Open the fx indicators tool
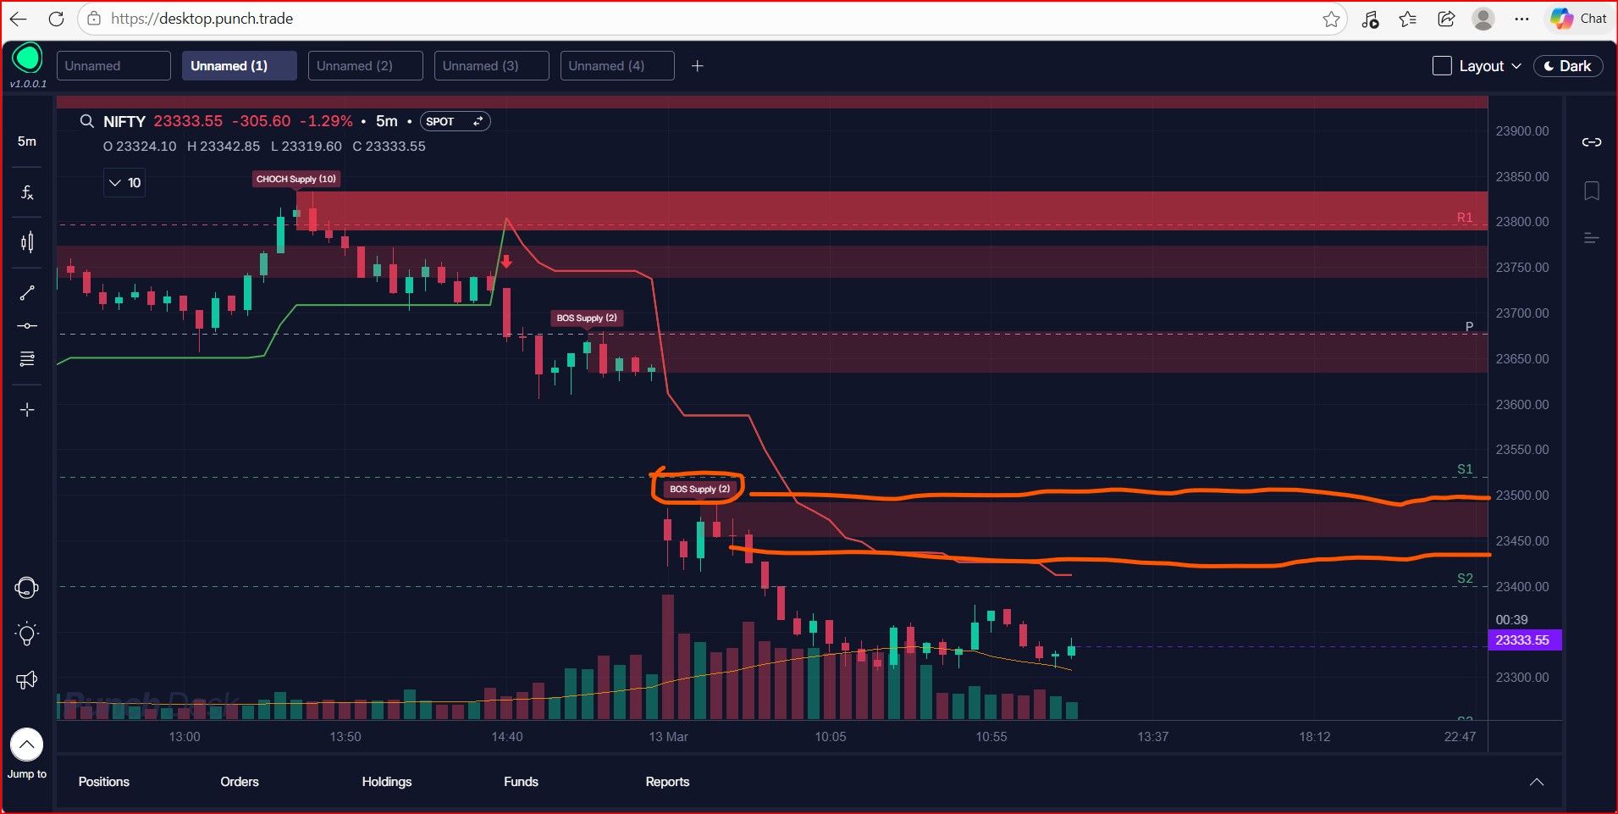 tap(27, 193)
